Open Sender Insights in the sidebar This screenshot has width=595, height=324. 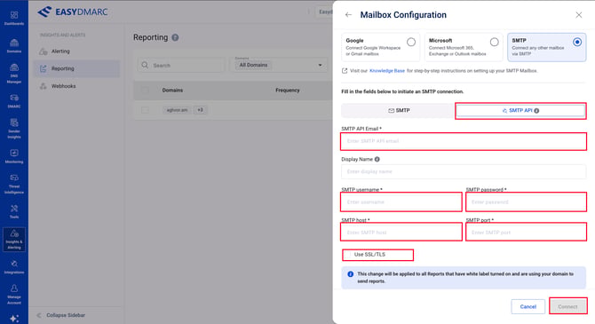[x=14, y=129]
